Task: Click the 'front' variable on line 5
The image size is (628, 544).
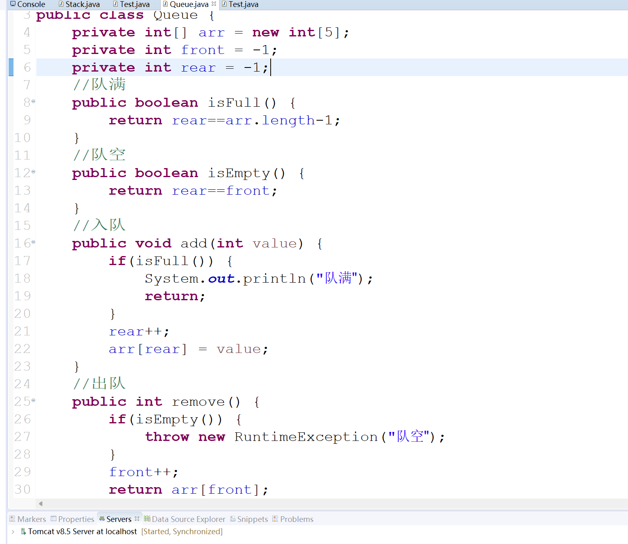Action: pyautogui.click(x=203, y=50)
